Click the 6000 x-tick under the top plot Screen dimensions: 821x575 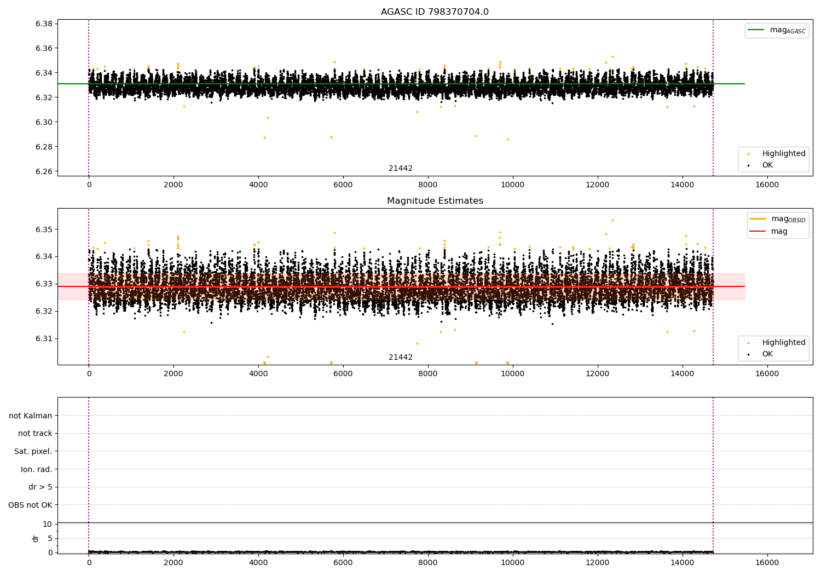tap(343, 185)
